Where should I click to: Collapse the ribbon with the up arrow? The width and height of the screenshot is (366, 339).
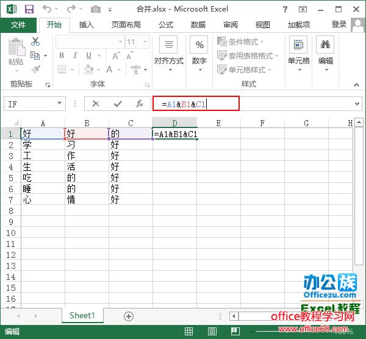[x=356, y=85]
